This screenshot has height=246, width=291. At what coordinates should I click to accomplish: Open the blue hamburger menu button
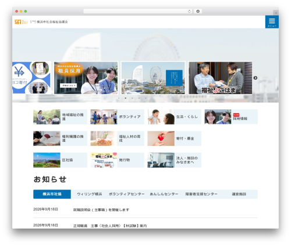click(x=272, y=22)
